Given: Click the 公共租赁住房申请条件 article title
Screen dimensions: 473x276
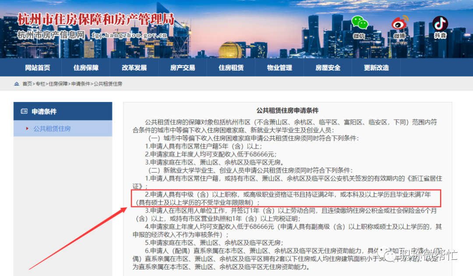Looking at the screenshot, I should click(287, 110).
